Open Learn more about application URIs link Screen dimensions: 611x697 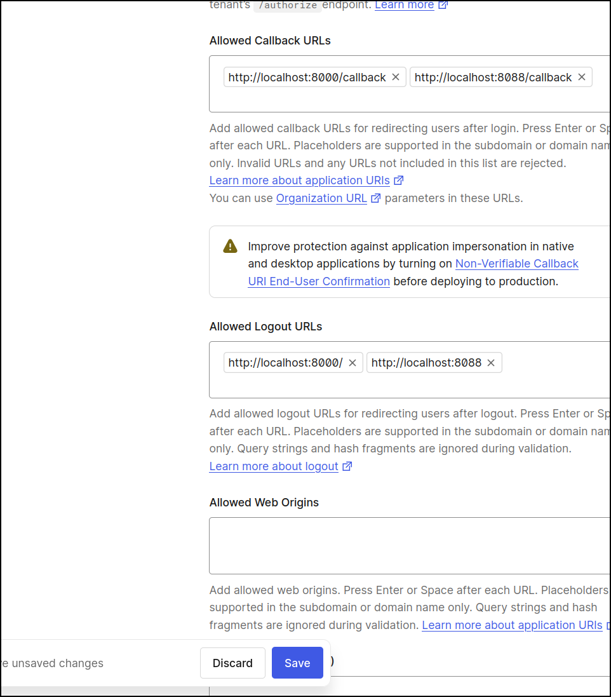(x=300, y=180)
